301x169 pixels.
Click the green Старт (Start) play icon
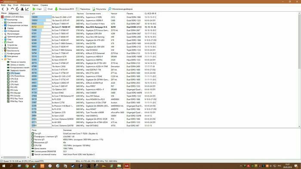(34, 9)
